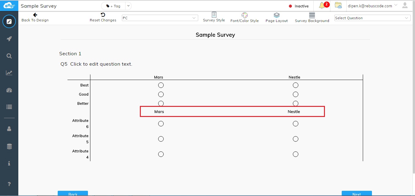Open the database stack icon in sidebar
This screenshot has height=196, width=415.
point(9,147)
